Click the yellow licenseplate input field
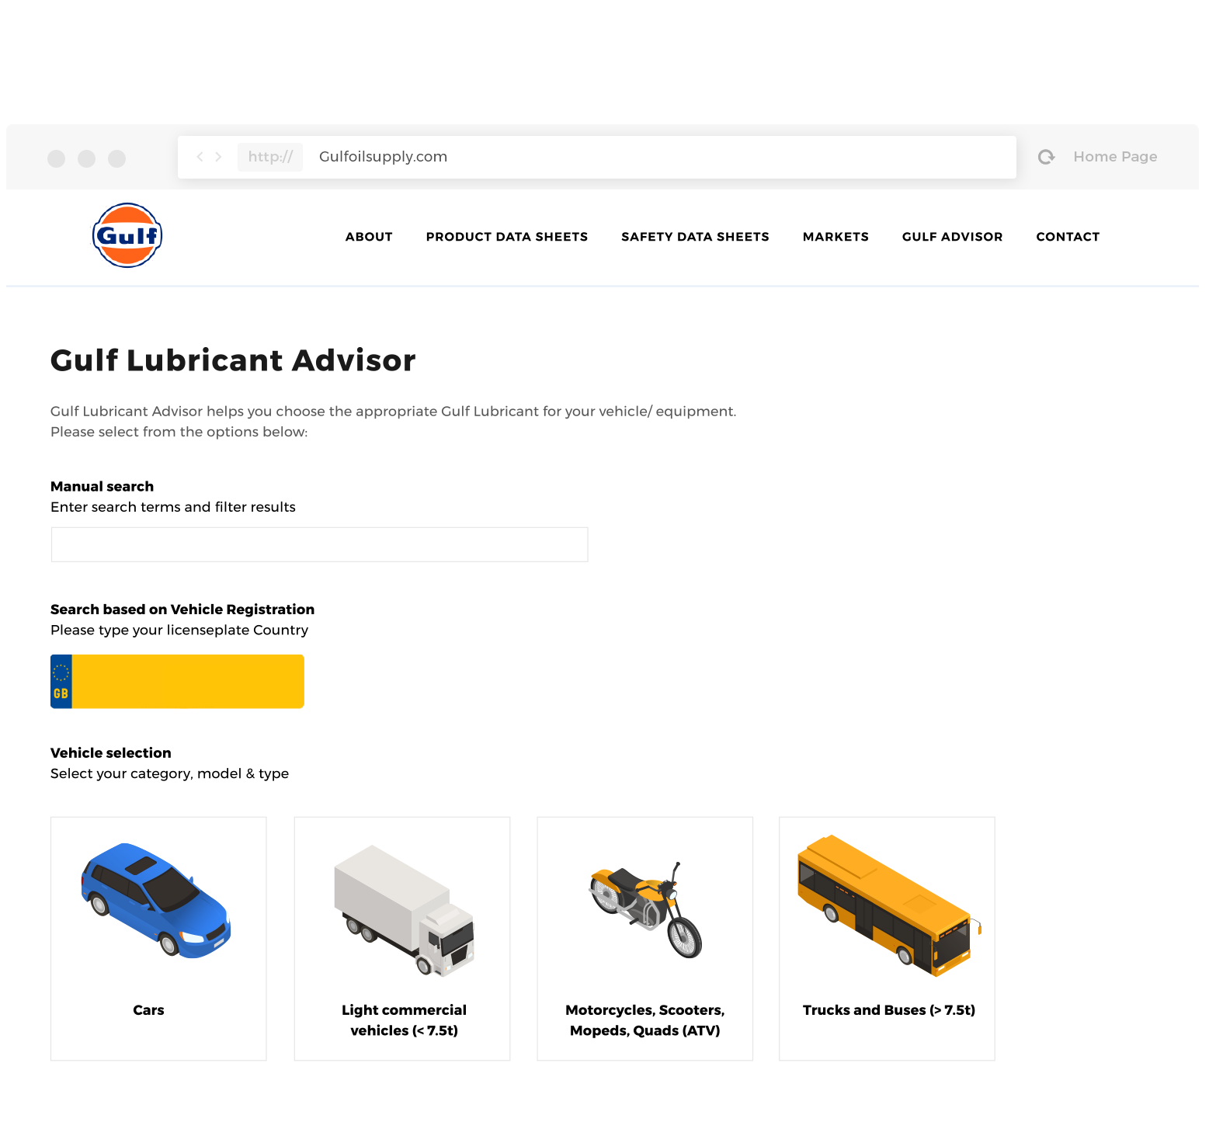1209x1129 pixels. [x=188, y=682]
